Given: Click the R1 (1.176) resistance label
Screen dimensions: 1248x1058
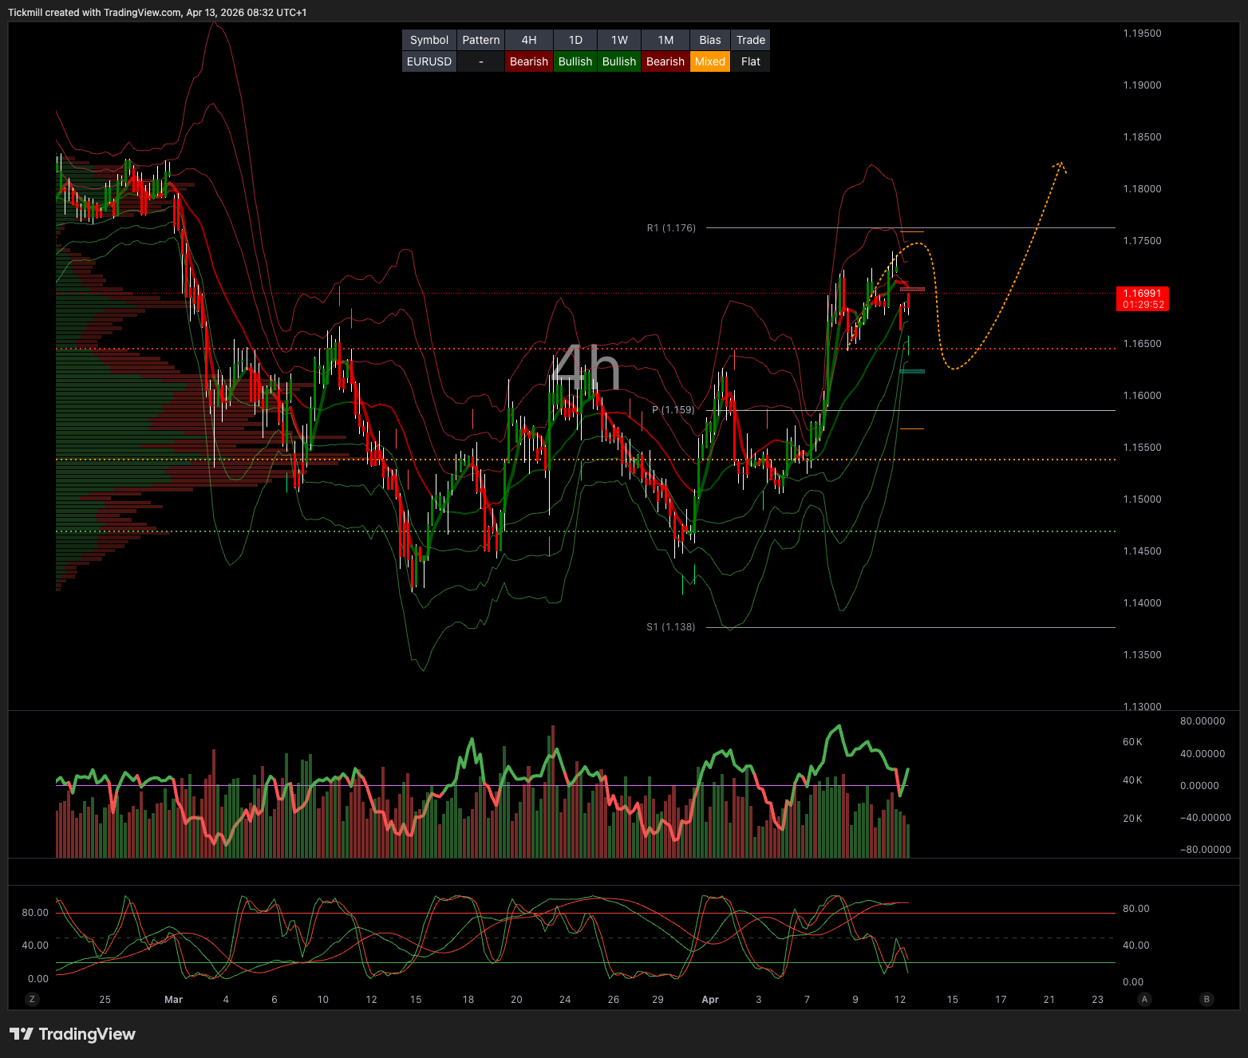Looking at the screenshot, I should tap(671, 228).
